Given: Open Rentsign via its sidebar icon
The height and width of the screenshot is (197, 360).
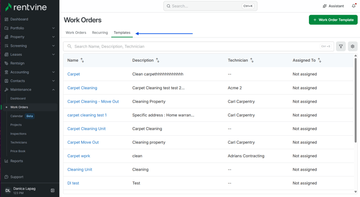Looking at the screenshot, I should point(6,63).
